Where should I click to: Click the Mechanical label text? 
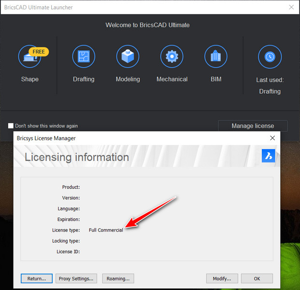coord(172,79)
